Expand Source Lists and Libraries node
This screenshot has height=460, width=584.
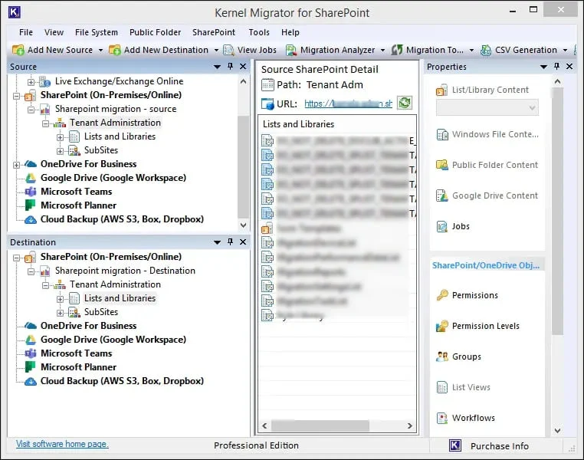click(x=60, y=137)
